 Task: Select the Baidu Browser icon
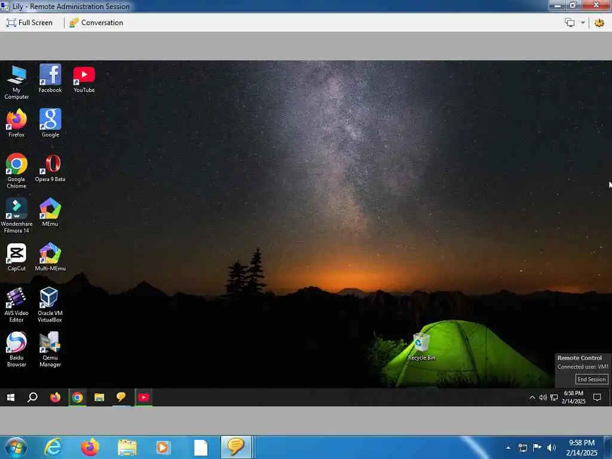16,349
